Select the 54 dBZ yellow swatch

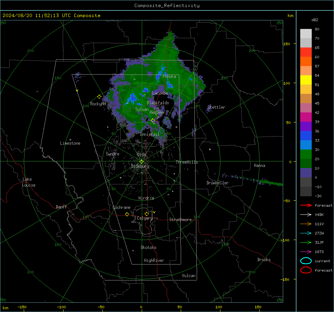pyautogui.click(x=306, y=80)
